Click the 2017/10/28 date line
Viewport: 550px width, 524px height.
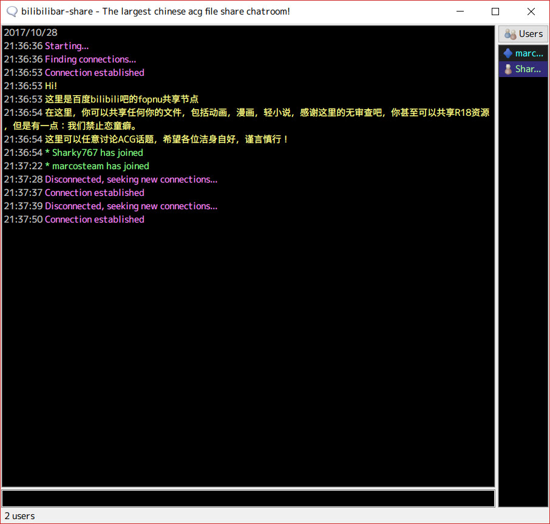30,33
